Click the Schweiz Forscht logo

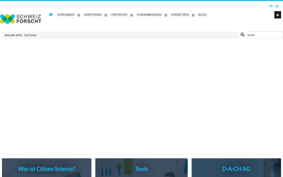[21, 19]
